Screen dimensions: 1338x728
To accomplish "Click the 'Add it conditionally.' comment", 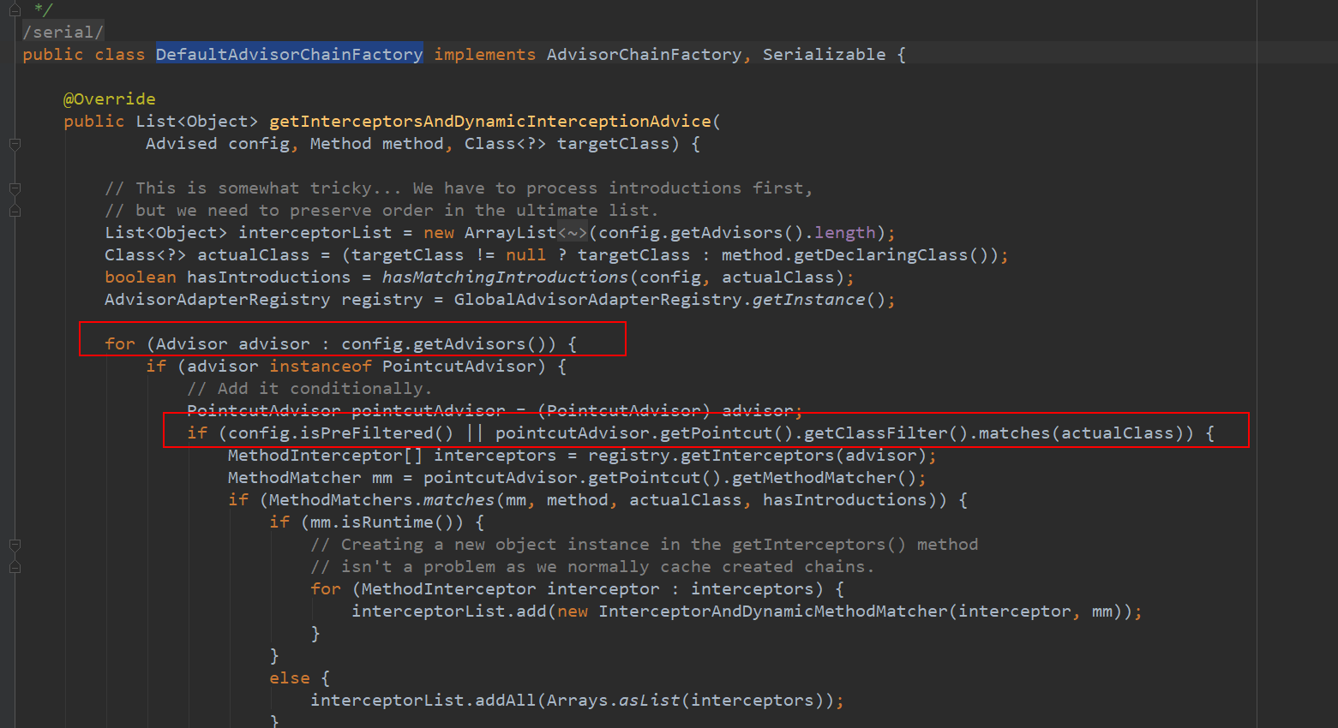I will pos(309,388).
